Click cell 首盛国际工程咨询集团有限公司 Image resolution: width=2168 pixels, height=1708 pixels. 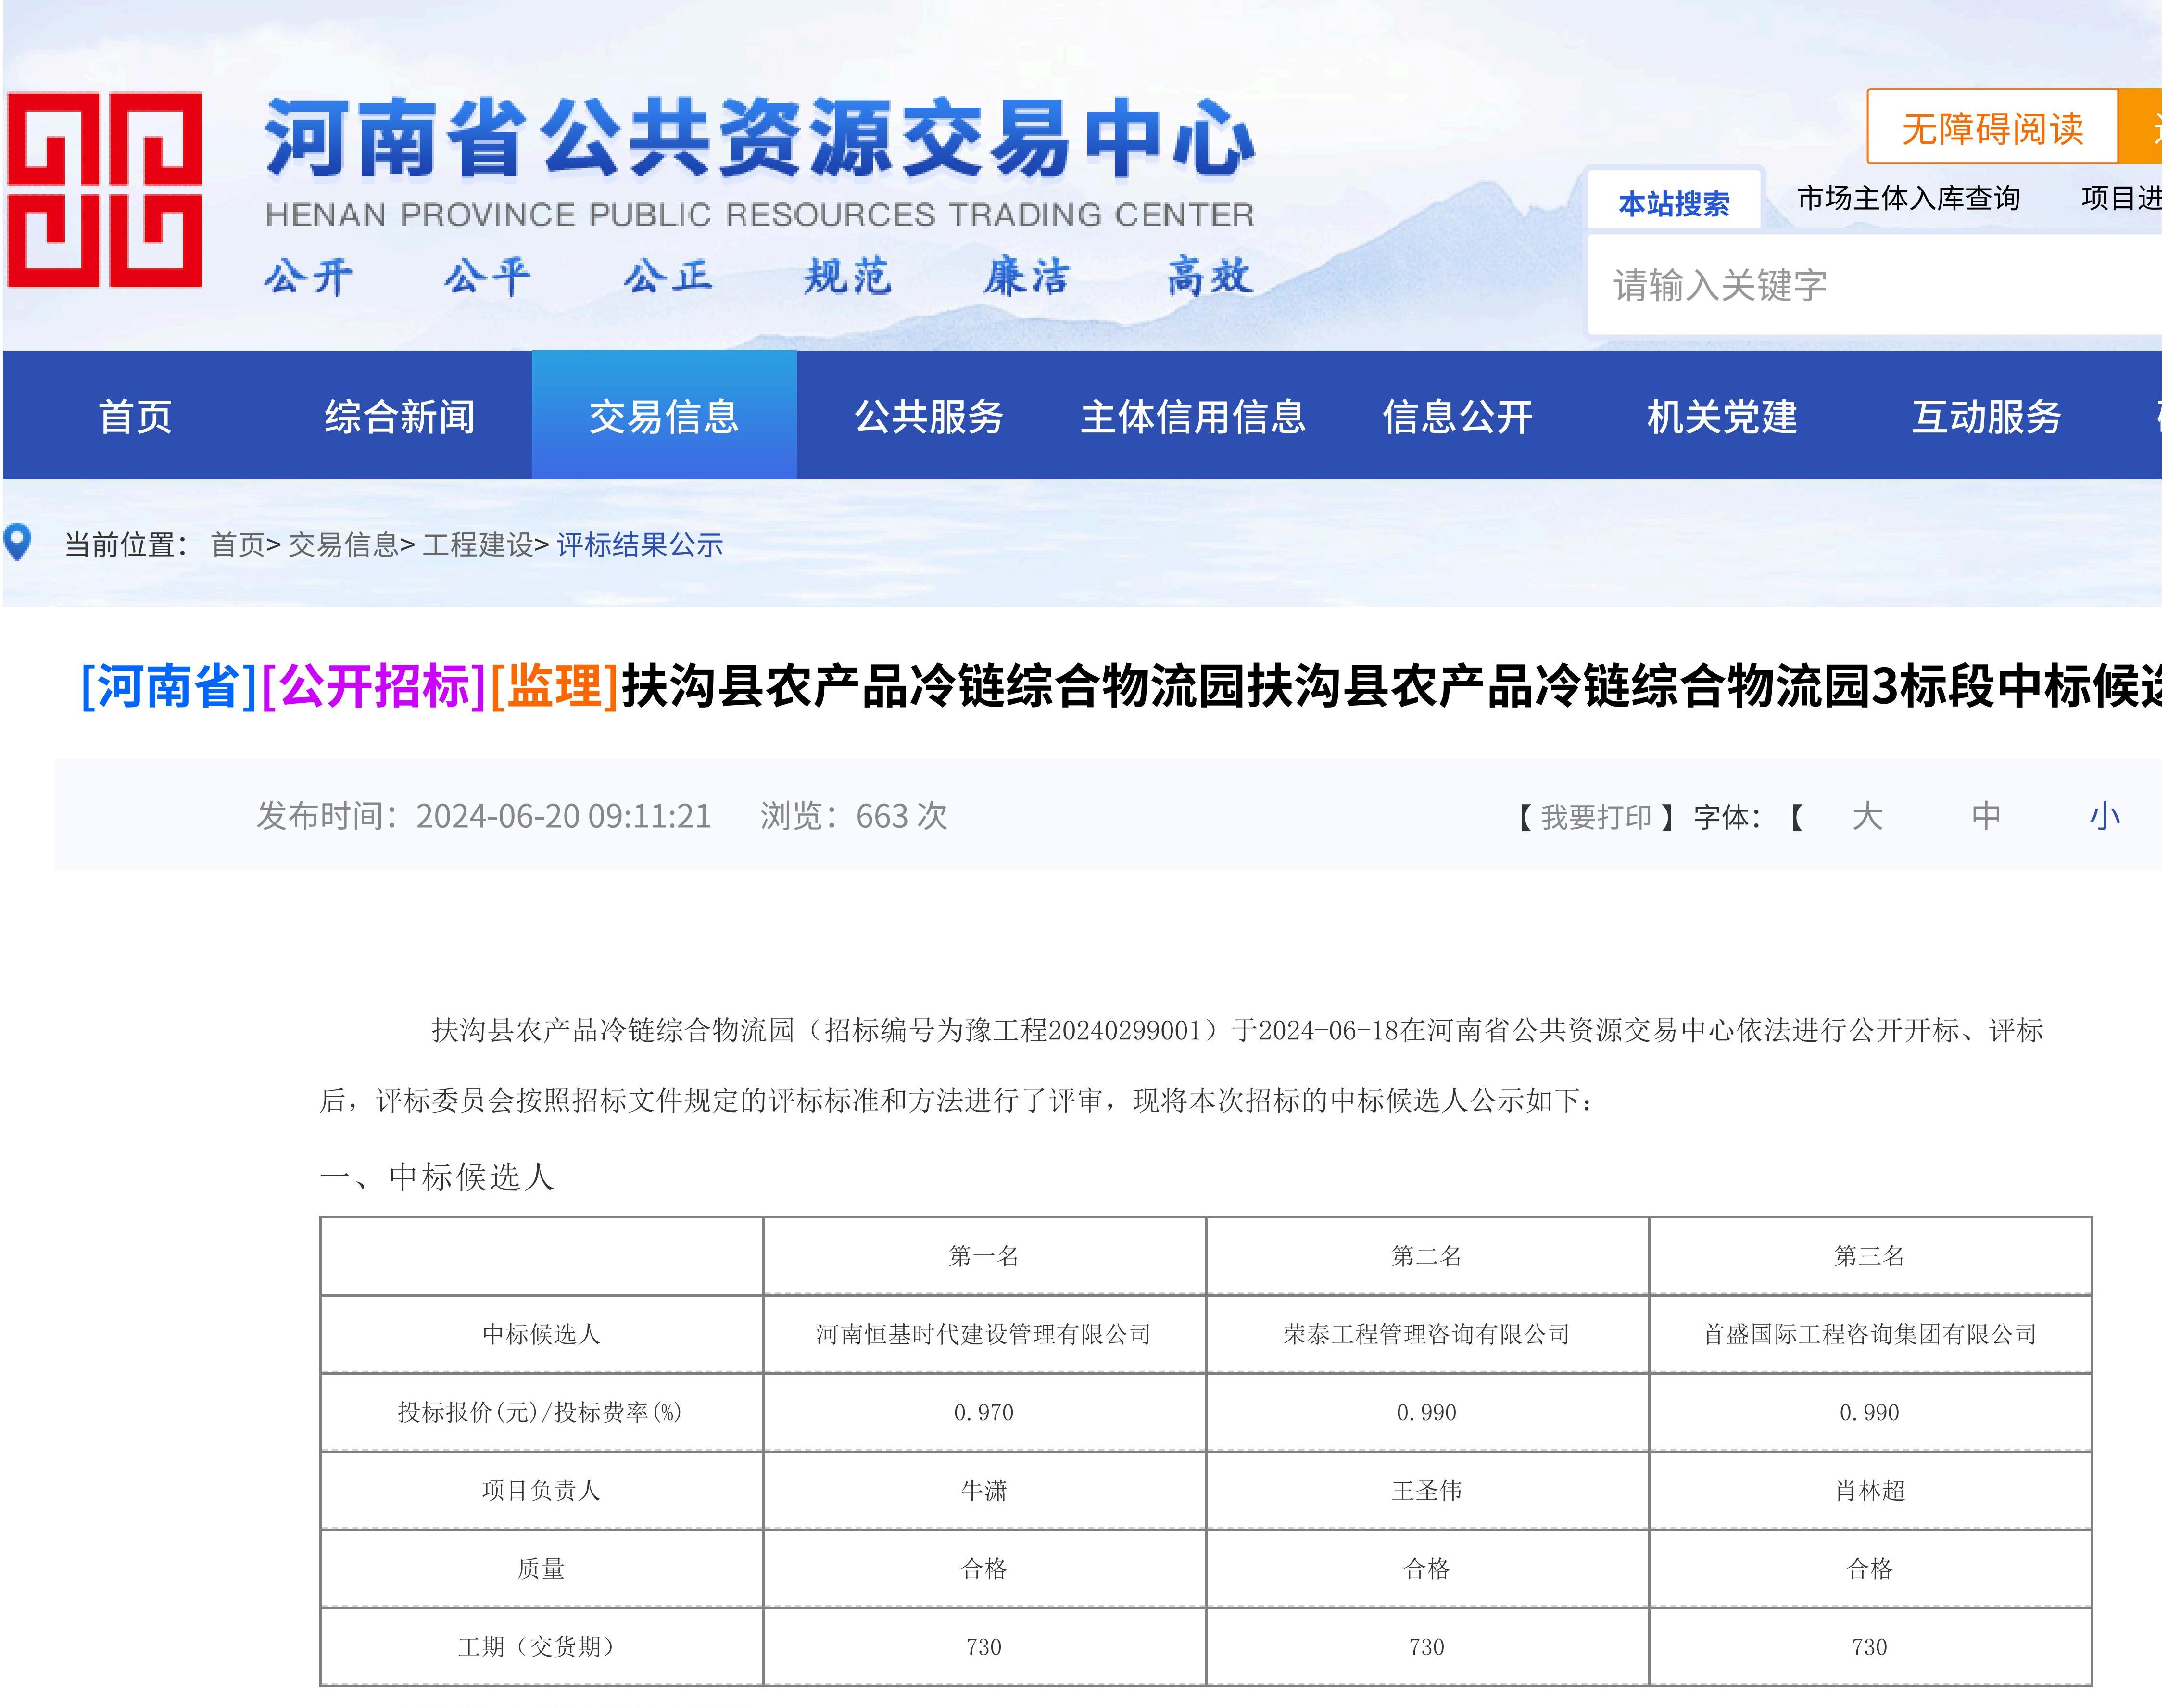pos(1870,1334)
